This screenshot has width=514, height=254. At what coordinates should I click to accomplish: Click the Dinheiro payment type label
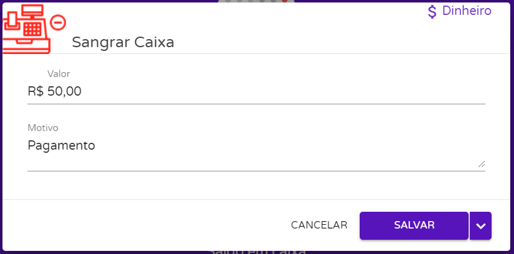(x=467, y=11)
